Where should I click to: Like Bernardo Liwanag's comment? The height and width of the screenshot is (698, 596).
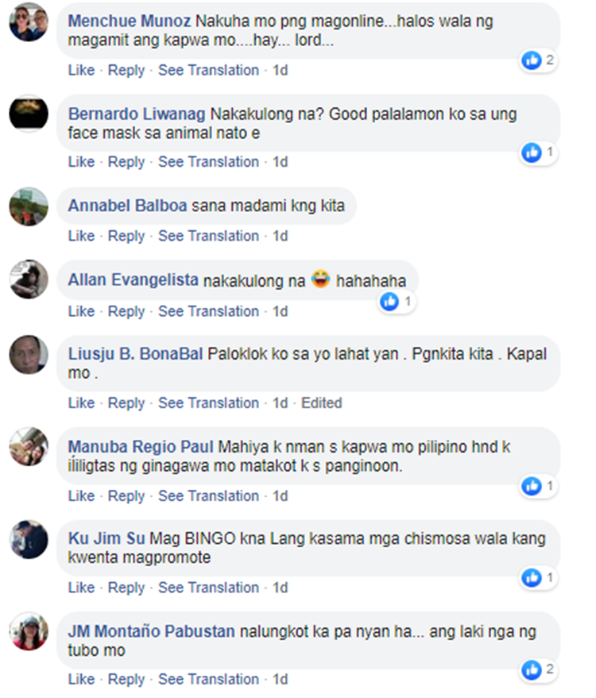[81, 161]
